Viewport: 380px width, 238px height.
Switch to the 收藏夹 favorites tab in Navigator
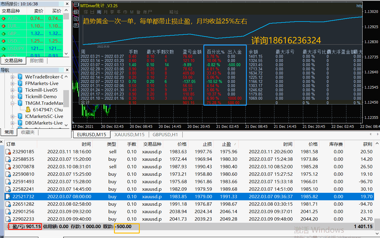pyautogui.click(x=28, y=132)
